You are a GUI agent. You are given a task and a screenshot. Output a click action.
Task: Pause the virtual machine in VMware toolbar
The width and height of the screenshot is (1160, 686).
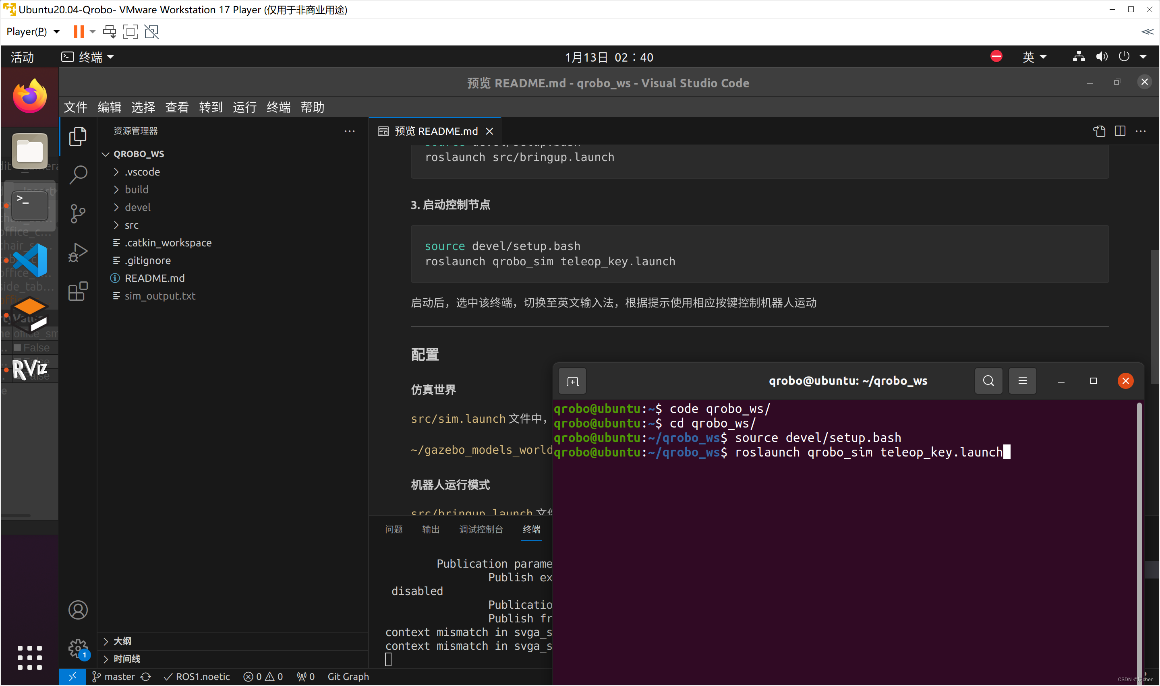(79, 31)
